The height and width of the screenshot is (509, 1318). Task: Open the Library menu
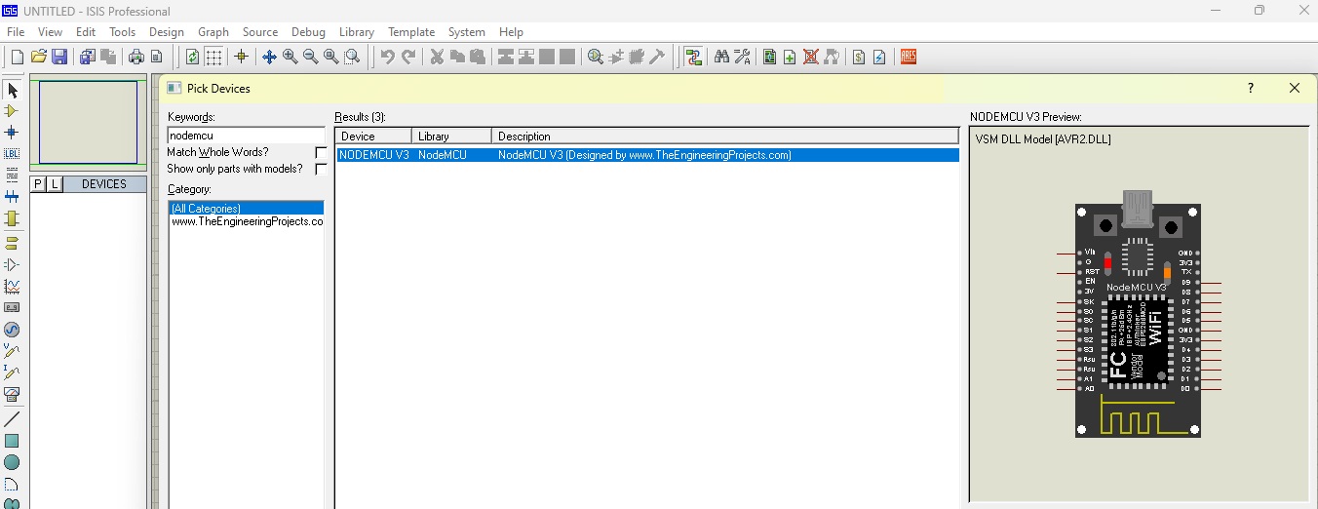click(x=357, y=32)
